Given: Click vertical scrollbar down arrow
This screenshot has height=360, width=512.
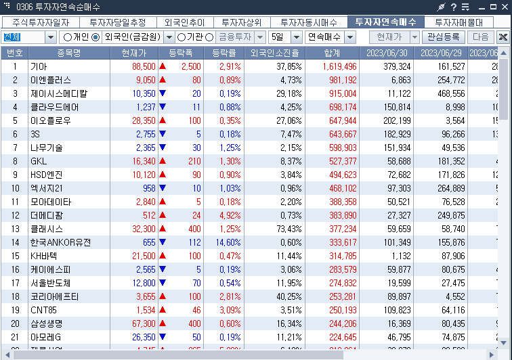Looking at the screenshot, I should [x=503, y=342].
